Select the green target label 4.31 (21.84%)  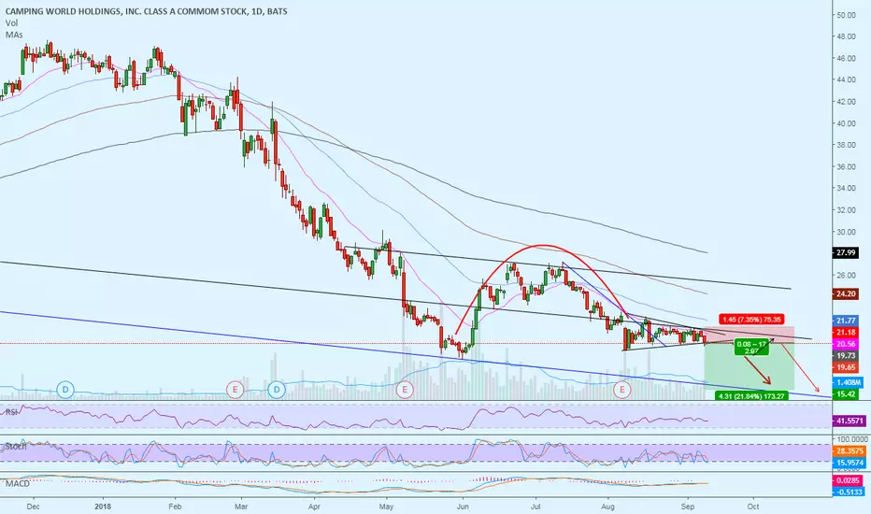point(752,396)
